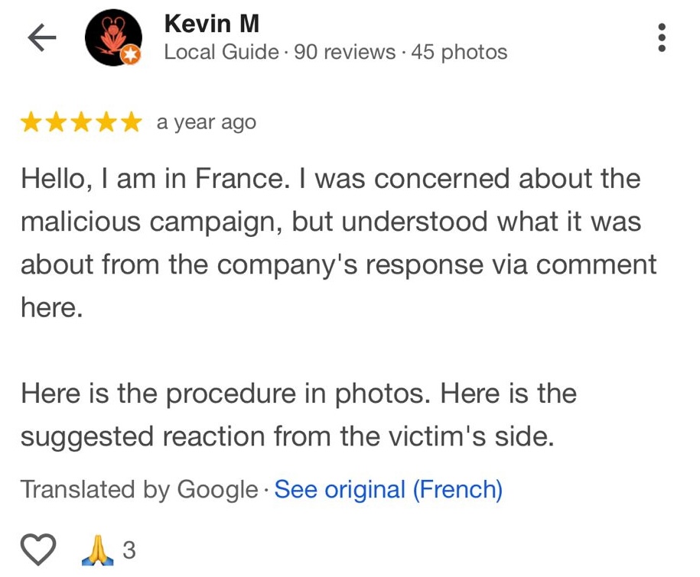Tap the fifth yellow rating star

click(x=132, y=122)
